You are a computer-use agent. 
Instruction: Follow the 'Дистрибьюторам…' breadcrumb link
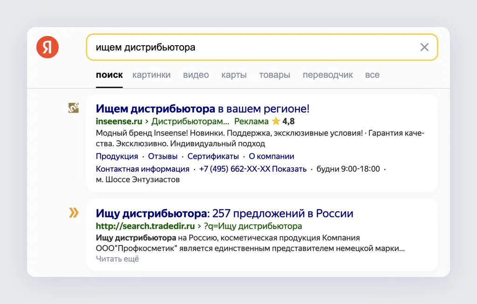(x=190, y=122)
